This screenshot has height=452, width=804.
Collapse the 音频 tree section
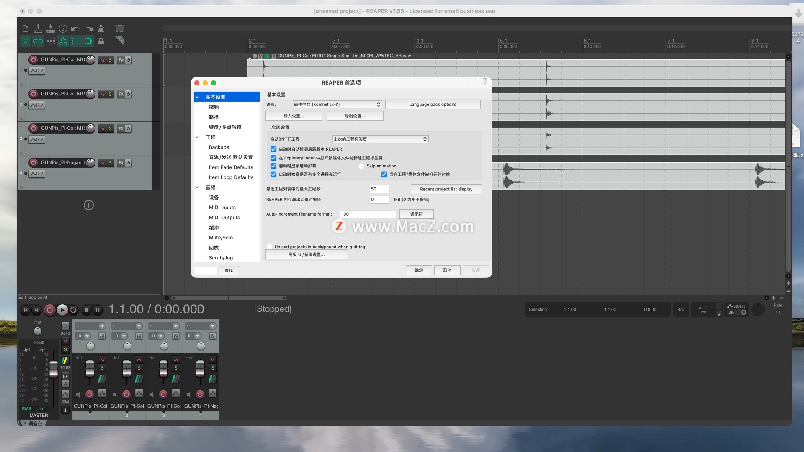197,187
